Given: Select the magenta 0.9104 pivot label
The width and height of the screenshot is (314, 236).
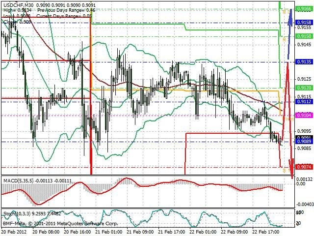Looking at the screenshot, I should (304, 115).
